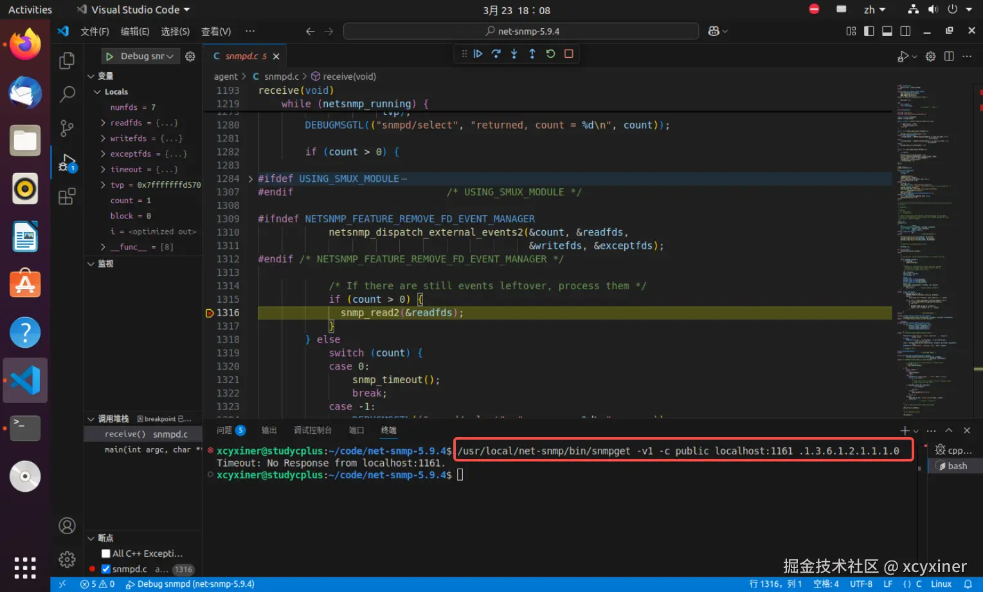Toggle the breakpoint marker at line 1316
983x592 pixels.
coord(210,313)
